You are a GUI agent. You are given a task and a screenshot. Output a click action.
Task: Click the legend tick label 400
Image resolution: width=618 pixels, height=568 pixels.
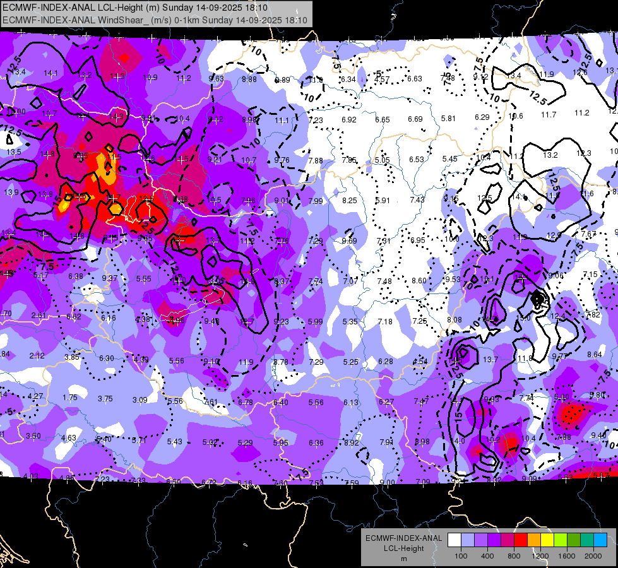pos(487,556)
